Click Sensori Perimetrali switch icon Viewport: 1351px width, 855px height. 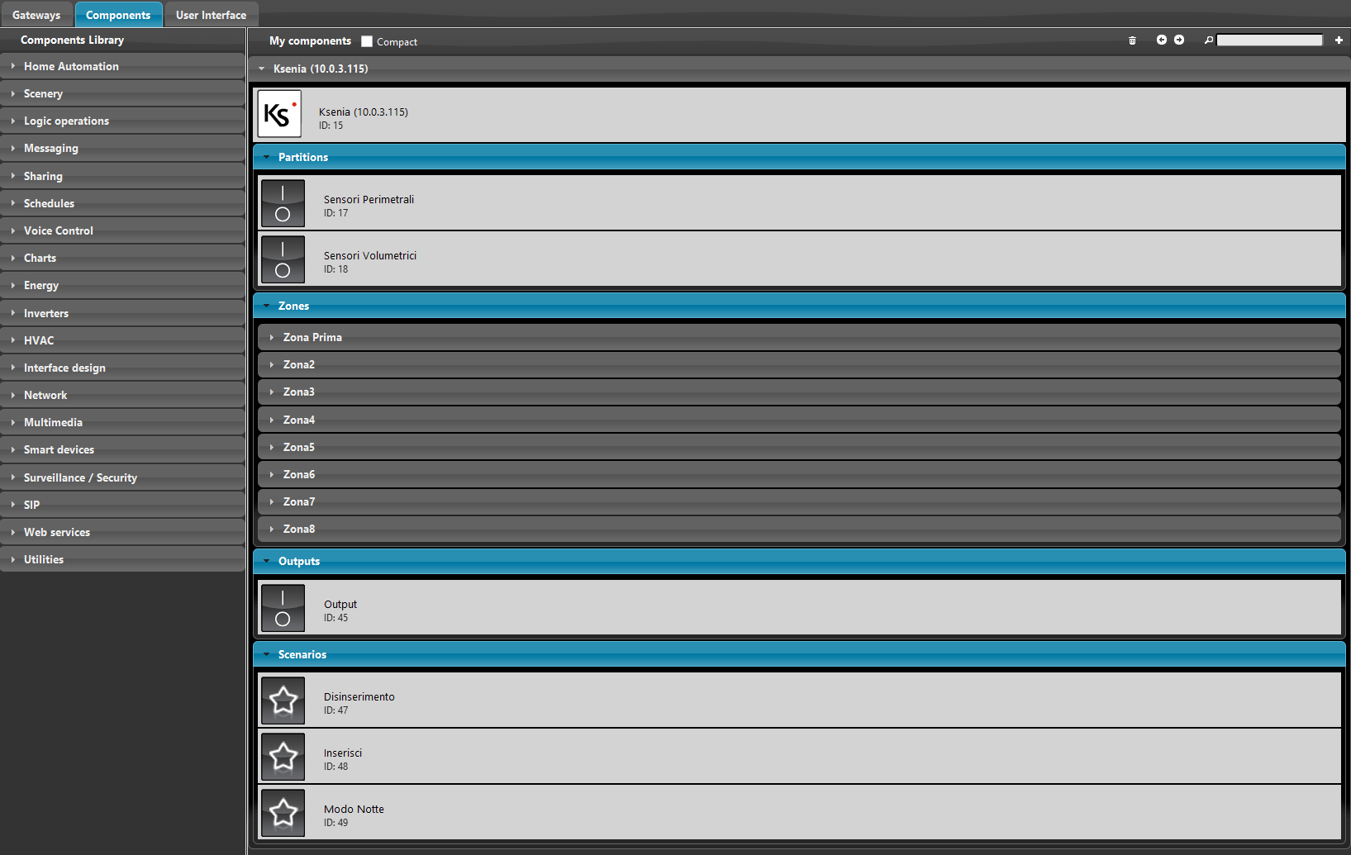(x=283, y=203)
